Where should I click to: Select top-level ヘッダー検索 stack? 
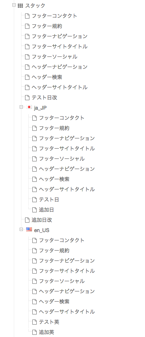click(x=47, y=77)
